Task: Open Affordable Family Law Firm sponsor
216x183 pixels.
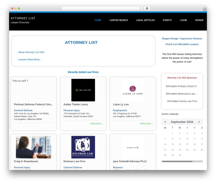Action: click(182, 101)
